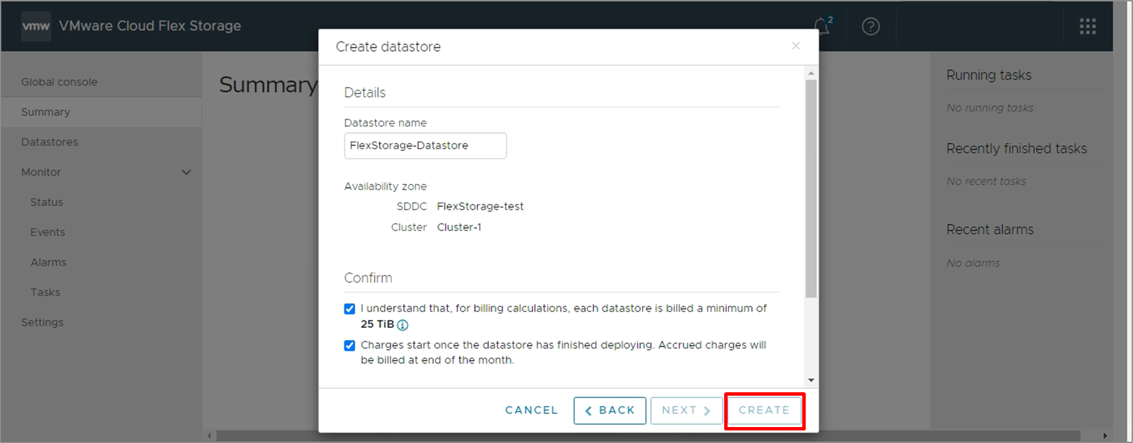Viewport: 1133px width, 443px height.
Task: Click the FlexStorage-test SDDC value
Action: [x=480, y=206]
